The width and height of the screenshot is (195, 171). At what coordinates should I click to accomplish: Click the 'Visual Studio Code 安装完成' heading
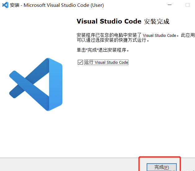123,21
